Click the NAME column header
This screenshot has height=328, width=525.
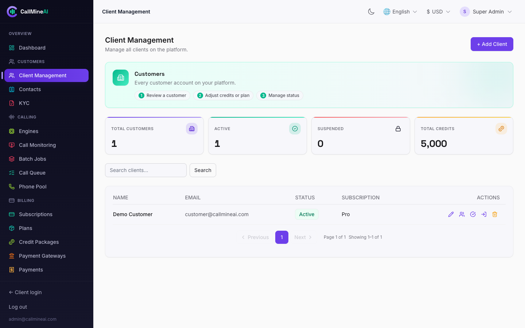point(121,198)
